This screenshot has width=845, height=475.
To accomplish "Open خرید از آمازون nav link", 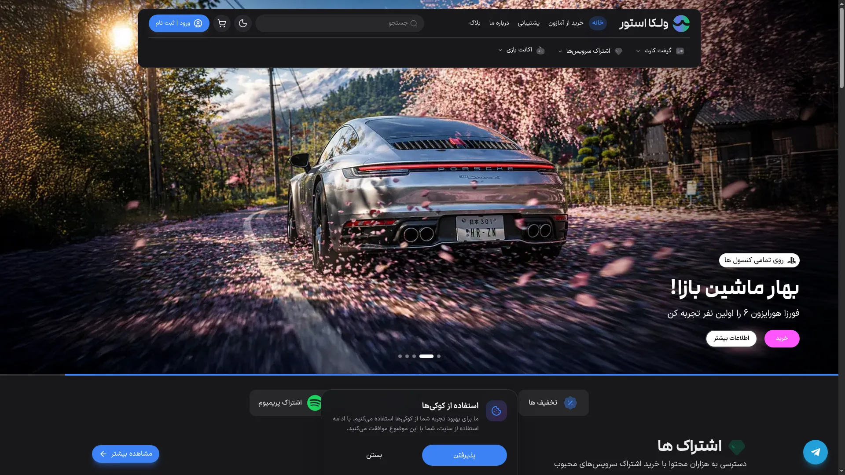I will [x=566, y=23].
